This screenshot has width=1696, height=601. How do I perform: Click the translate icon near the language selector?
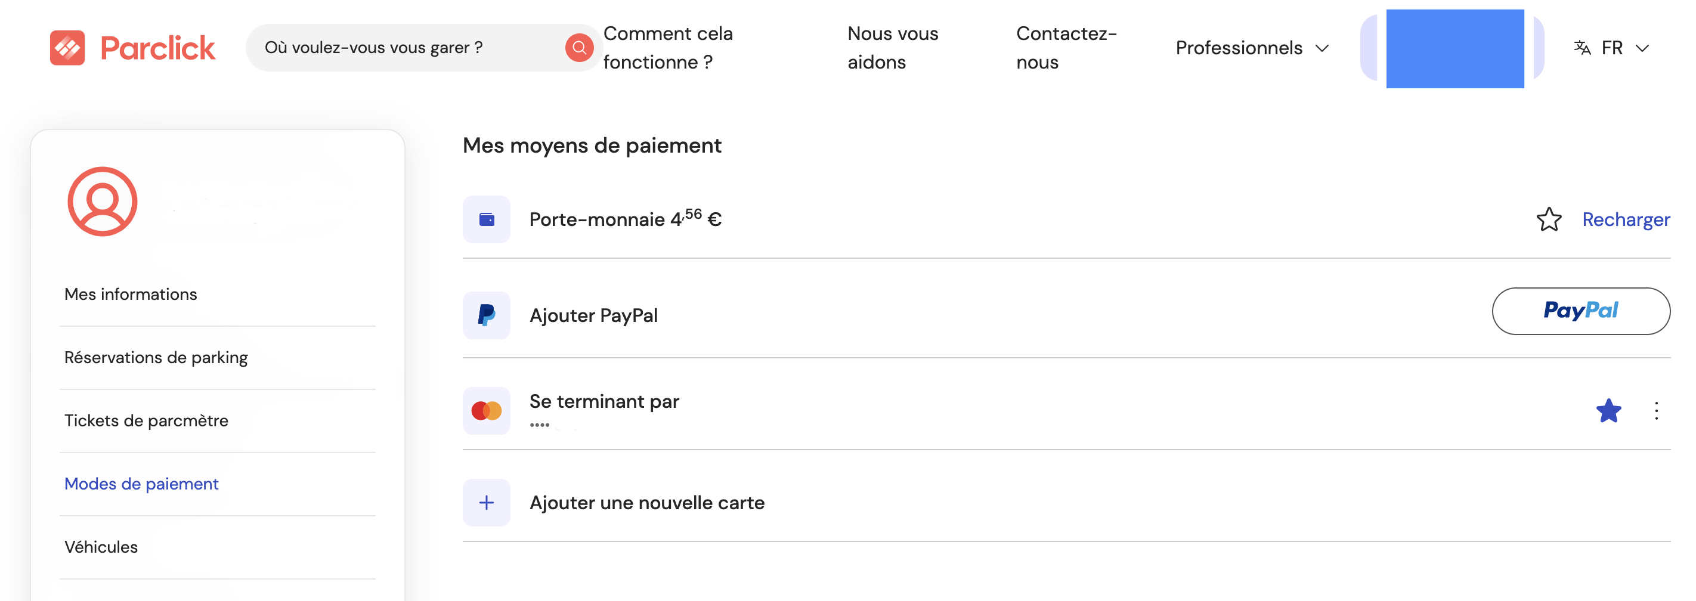point(1582,47)
